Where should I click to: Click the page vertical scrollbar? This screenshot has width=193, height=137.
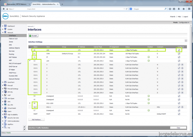tap(191, 61)
